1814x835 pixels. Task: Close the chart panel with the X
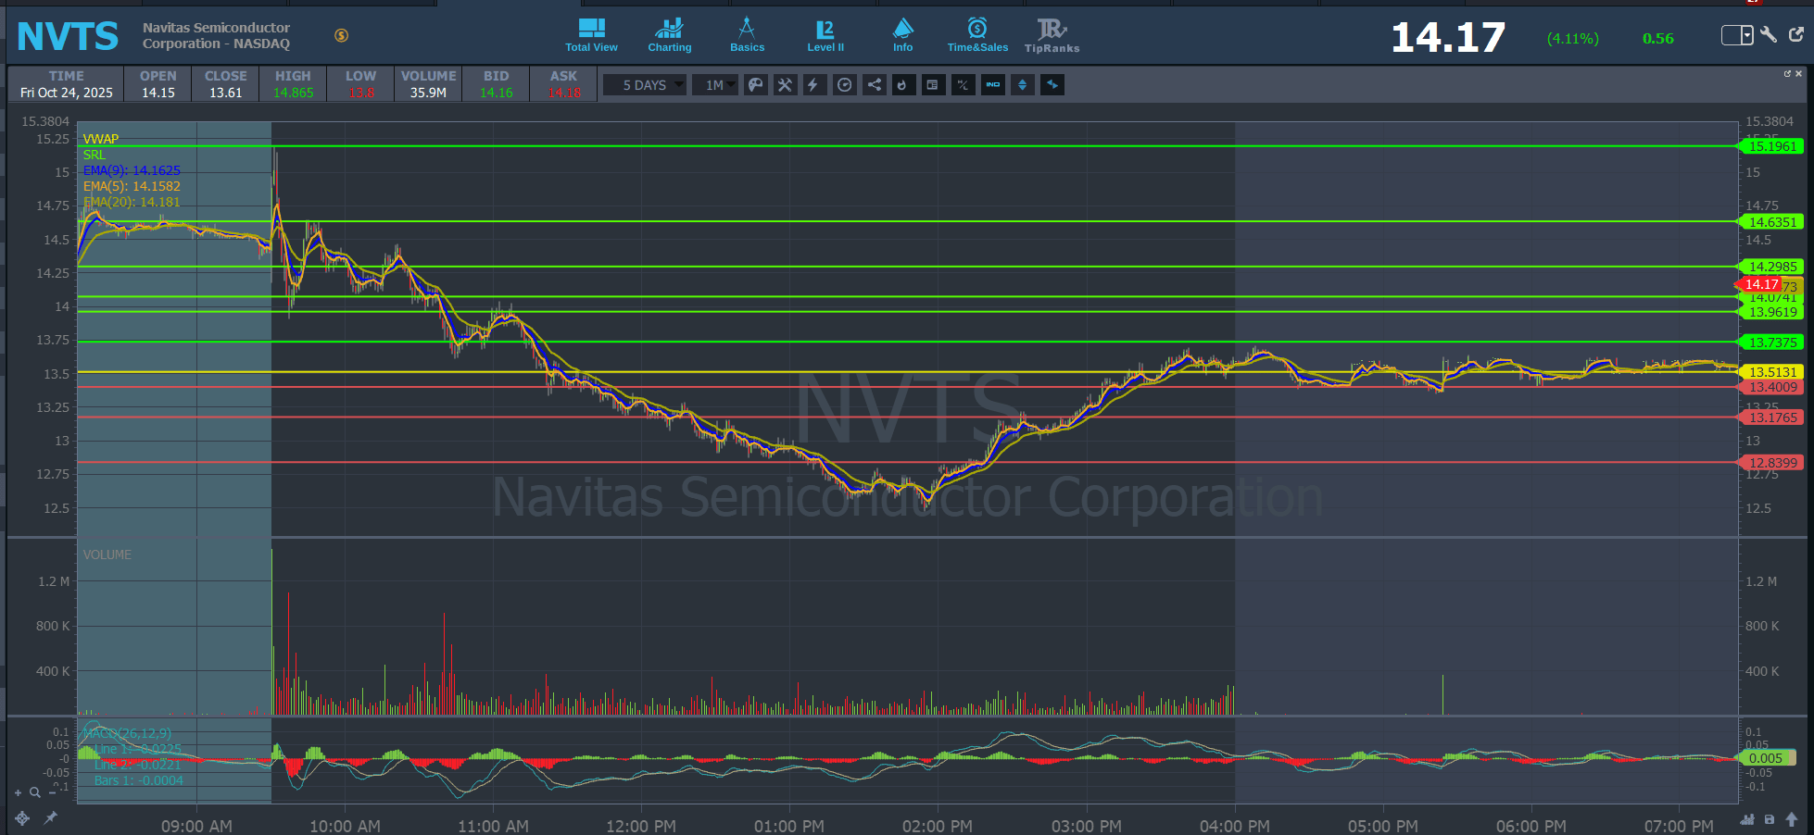(x=1799, y=73)
